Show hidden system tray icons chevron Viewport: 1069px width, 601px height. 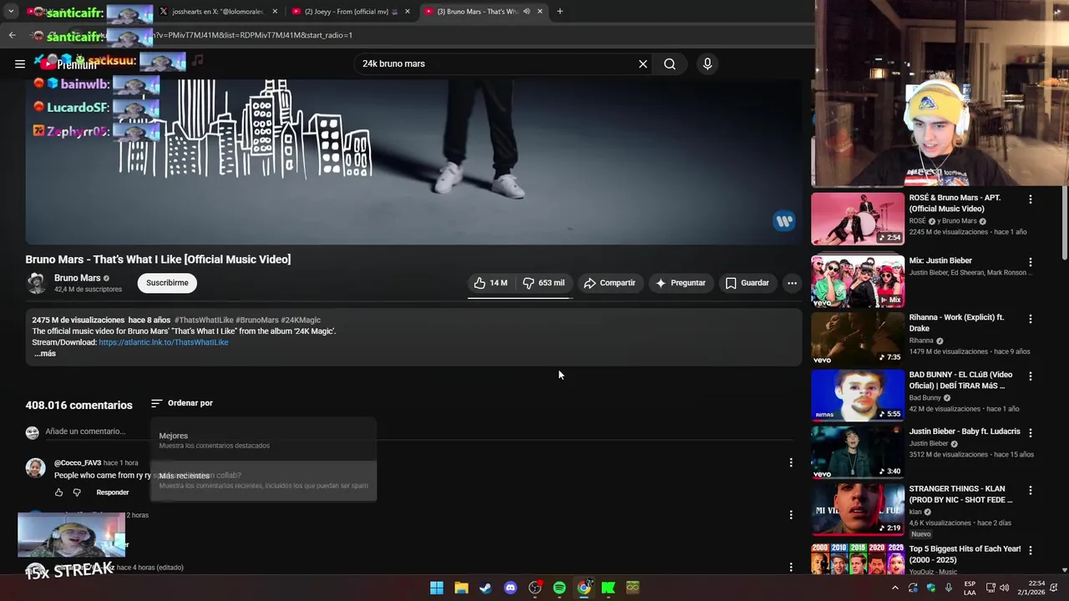tap(894, 588)
